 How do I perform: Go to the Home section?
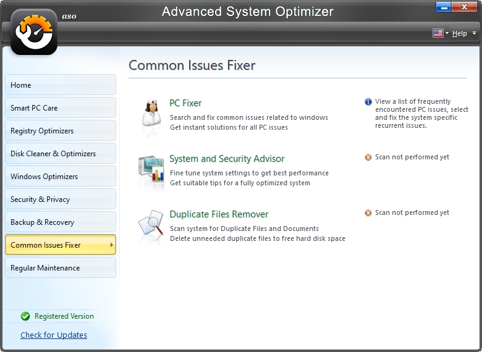click(61, 85)
